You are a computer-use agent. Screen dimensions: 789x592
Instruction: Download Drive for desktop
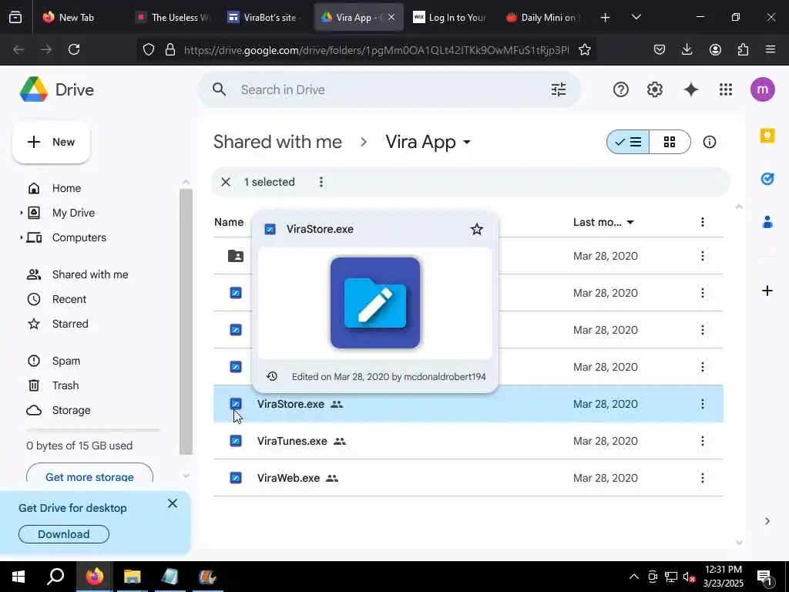64,534
